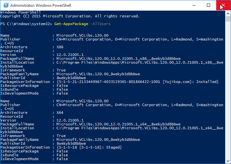Click the first Name Microsoft.VCLibs.120.00 value

click(x=82, y=35)
